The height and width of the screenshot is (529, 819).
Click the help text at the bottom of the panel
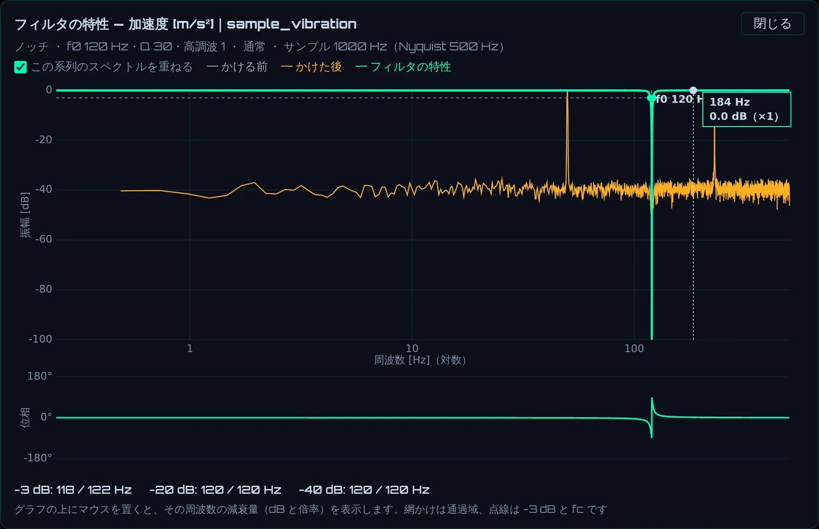pos(311,509)
